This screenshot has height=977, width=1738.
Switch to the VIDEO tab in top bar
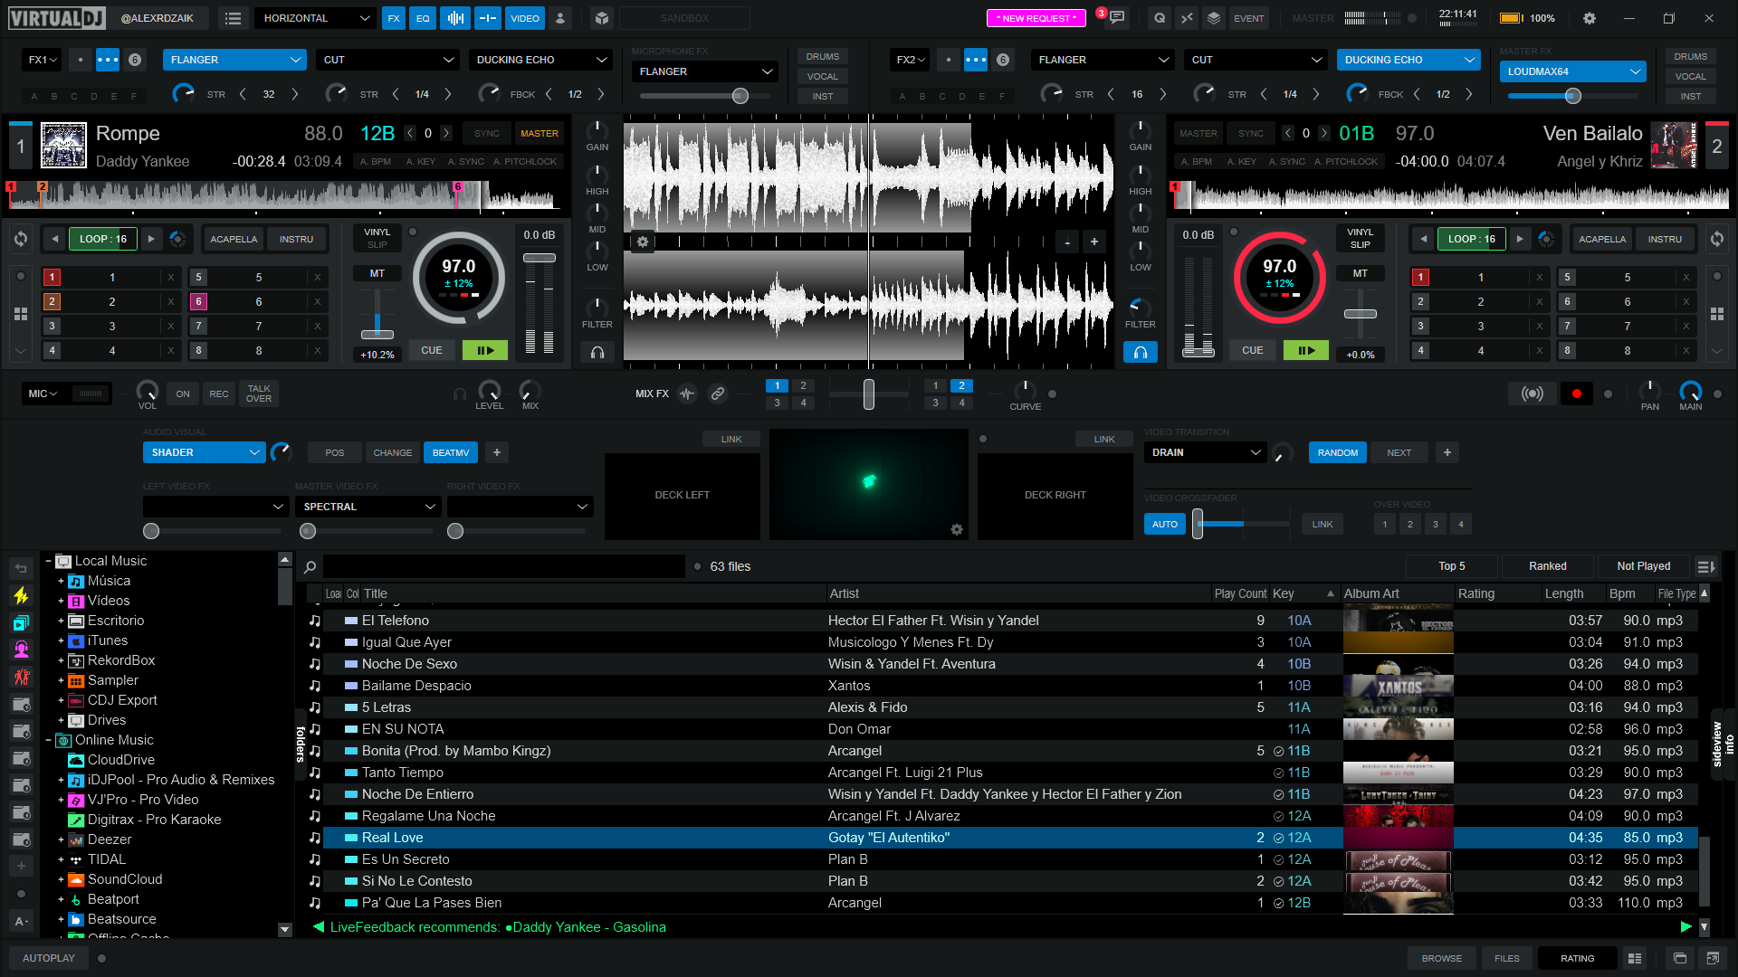[524, 18]
